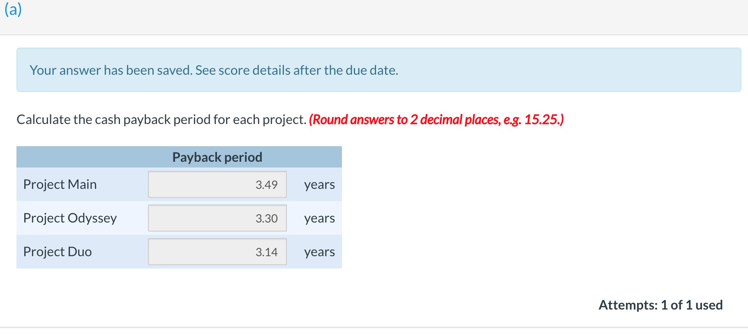Click the Project Odyssey payback period input field
748x335 pixels.
coord(217,218)
